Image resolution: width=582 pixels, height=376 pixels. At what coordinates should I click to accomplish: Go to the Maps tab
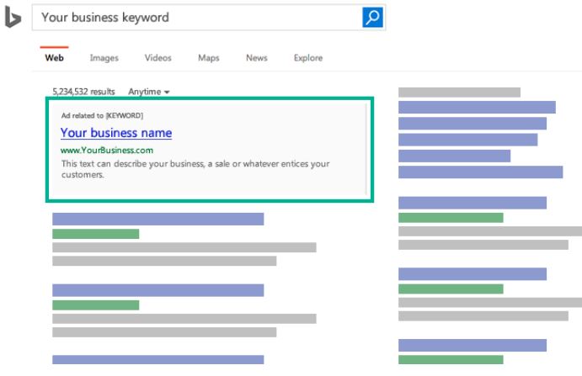[x=208, y=58]
